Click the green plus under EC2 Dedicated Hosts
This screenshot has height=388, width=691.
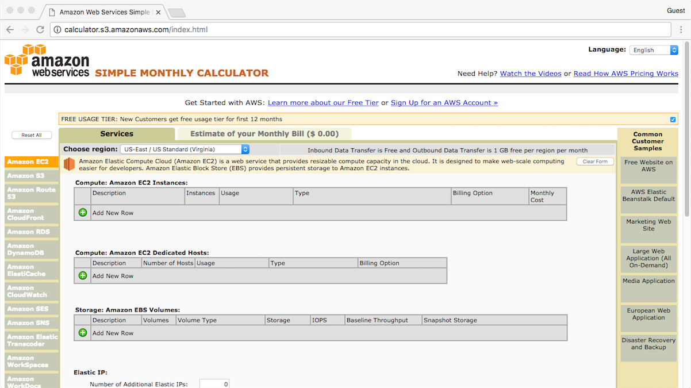pos(83,276)
